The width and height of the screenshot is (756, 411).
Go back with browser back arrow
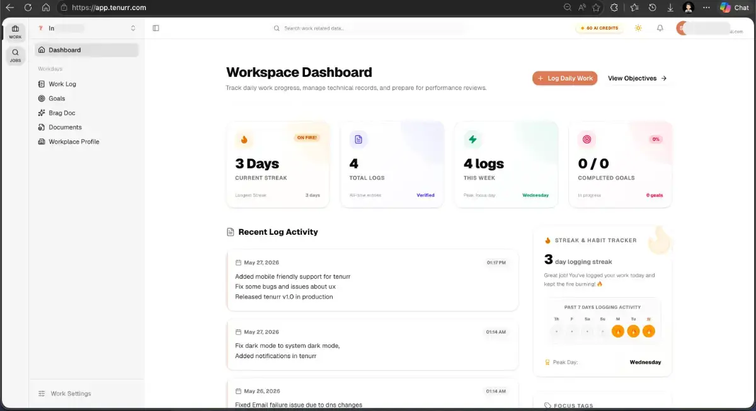(9, 8)
